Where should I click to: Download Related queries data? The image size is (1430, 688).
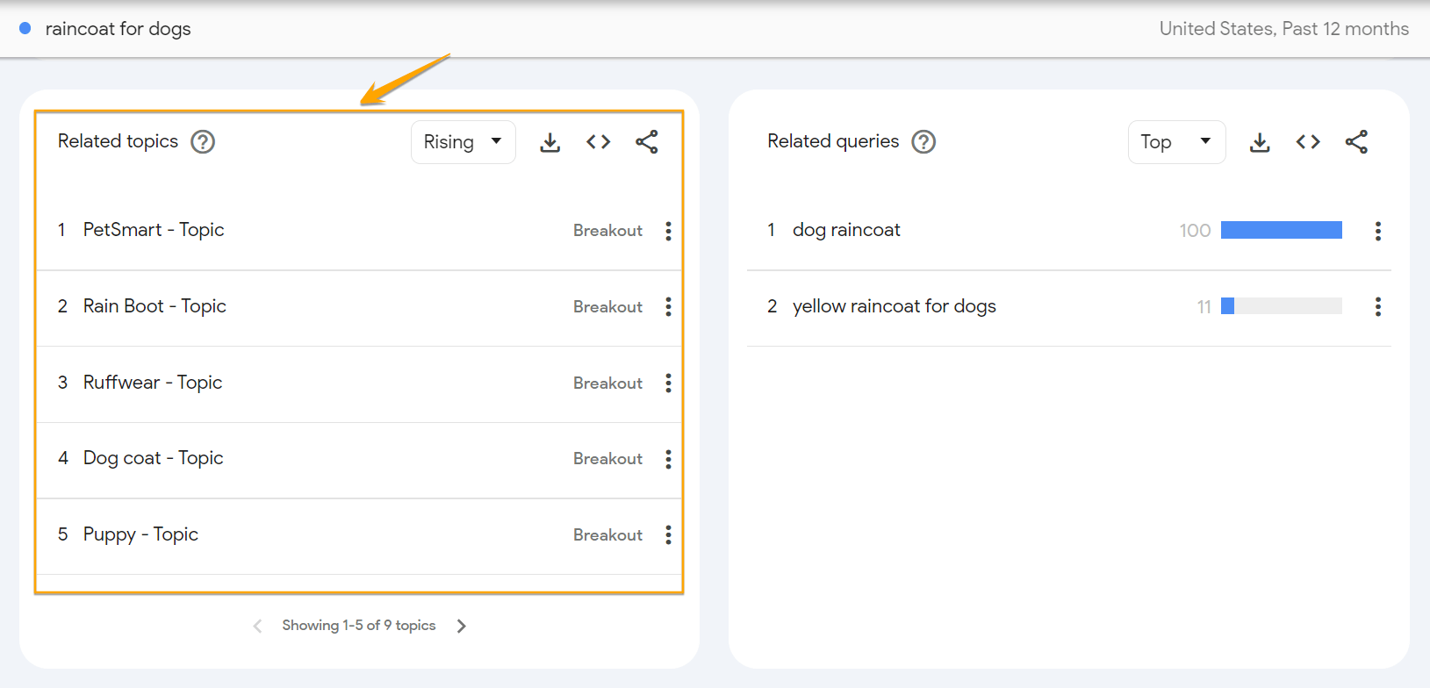coord(1260,142)
